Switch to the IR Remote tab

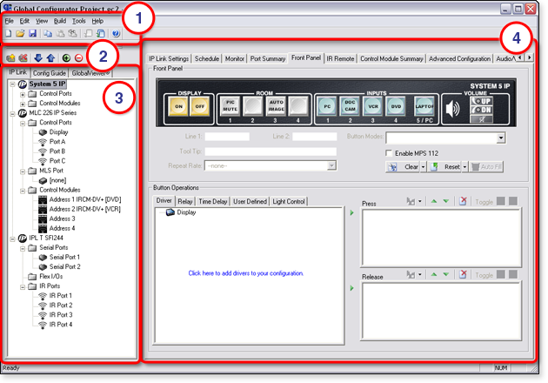click(x=340, y=58)
